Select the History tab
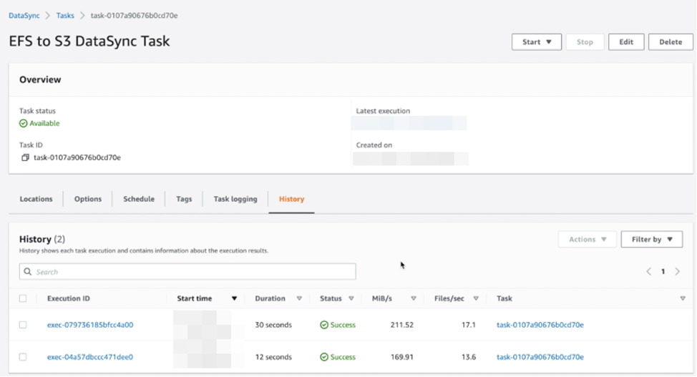Image resolution: width=697 pixels, height=377 pixels. coord(291,199)
